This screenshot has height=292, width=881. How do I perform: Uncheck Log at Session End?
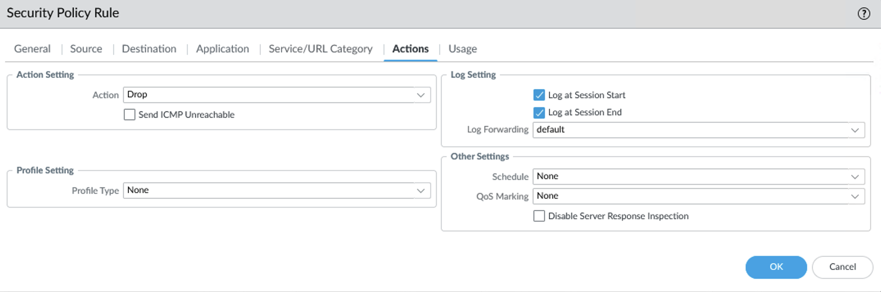539,112
